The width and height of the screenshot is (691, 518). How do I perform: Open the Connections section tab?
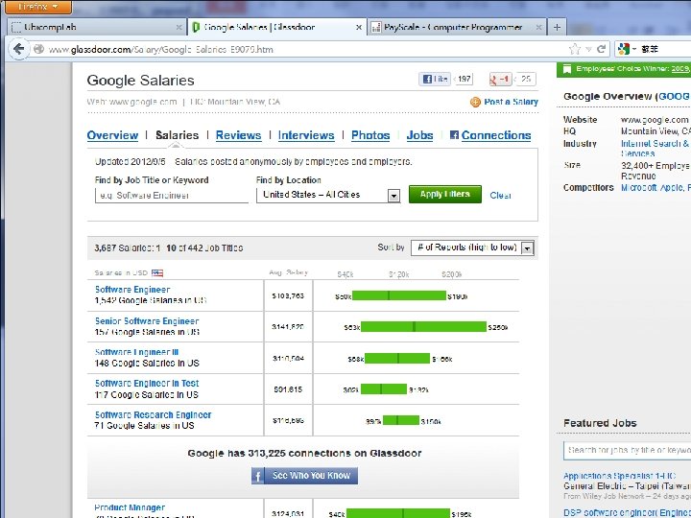(496, 135)
